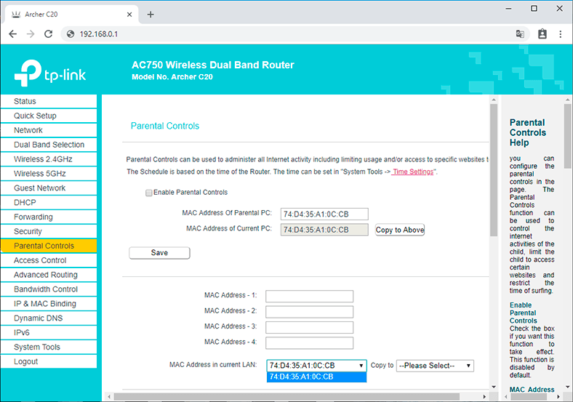This screenshot has width=573, height=402.
Task: Open the translate page icon
Action: point(520,34)
